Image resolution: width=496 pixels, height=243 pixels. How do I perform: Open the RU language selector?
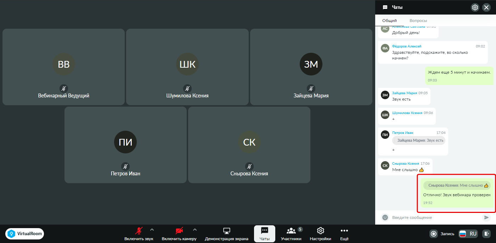click(x=468, y=233)
